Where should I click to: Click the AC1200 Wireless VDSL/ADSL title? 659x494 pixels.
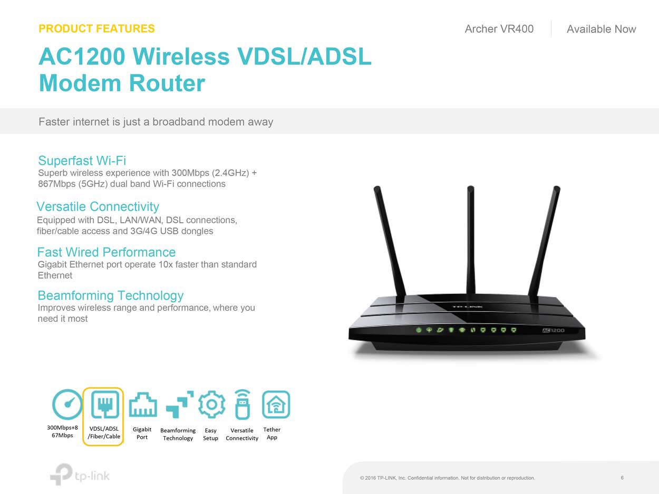point(205,57)
